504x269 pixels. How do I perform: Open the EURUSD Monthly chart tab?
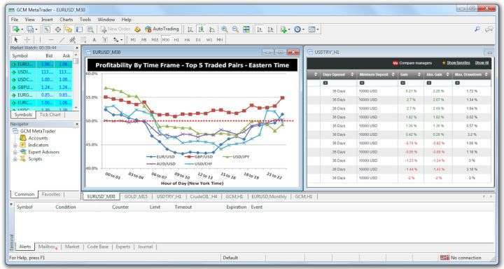click(269, 196)
